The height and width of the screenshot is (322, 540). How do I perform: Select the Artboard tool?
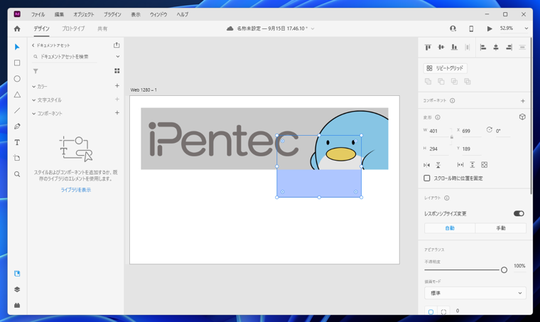17,158
